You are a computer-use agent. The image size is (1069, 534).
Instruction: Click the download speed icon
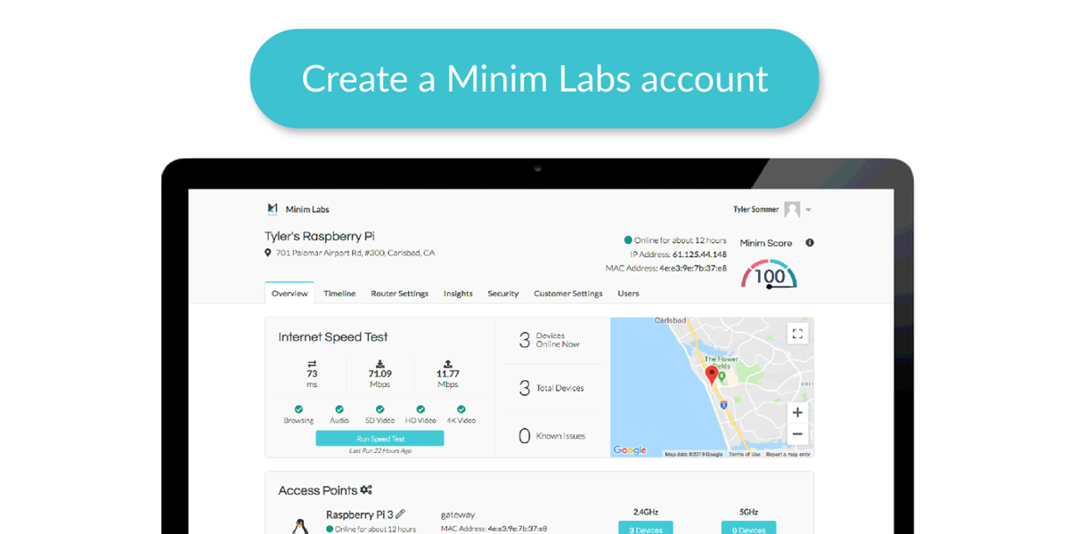point(380,364)
